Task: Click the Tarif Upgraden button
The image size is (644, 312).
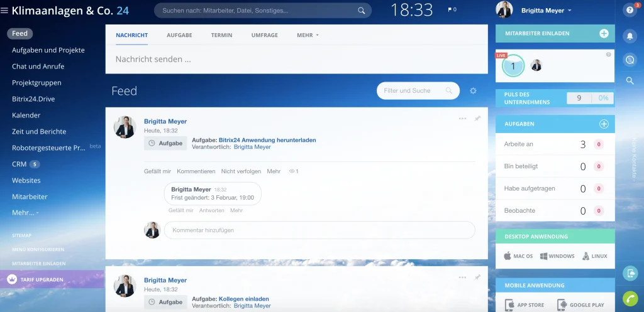Action: coord(52,279)
